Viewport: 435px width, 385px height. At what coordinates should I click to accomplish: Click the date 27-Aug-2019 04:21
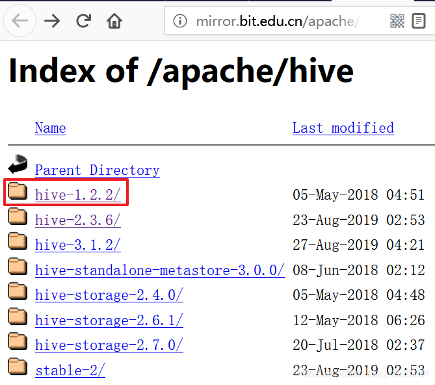pyautogui.click(x=359, y=245)
